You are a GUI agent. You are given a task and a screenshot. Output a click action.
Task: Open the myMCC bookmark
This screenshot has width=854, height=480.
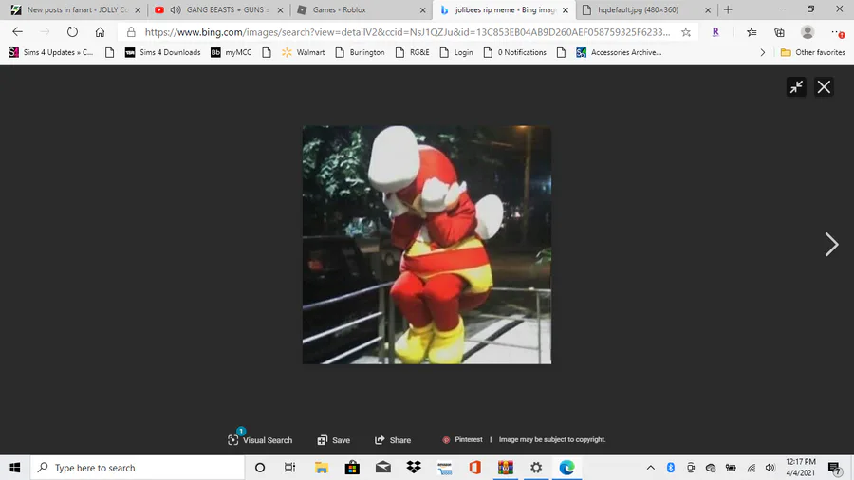(x=232, y=52)
